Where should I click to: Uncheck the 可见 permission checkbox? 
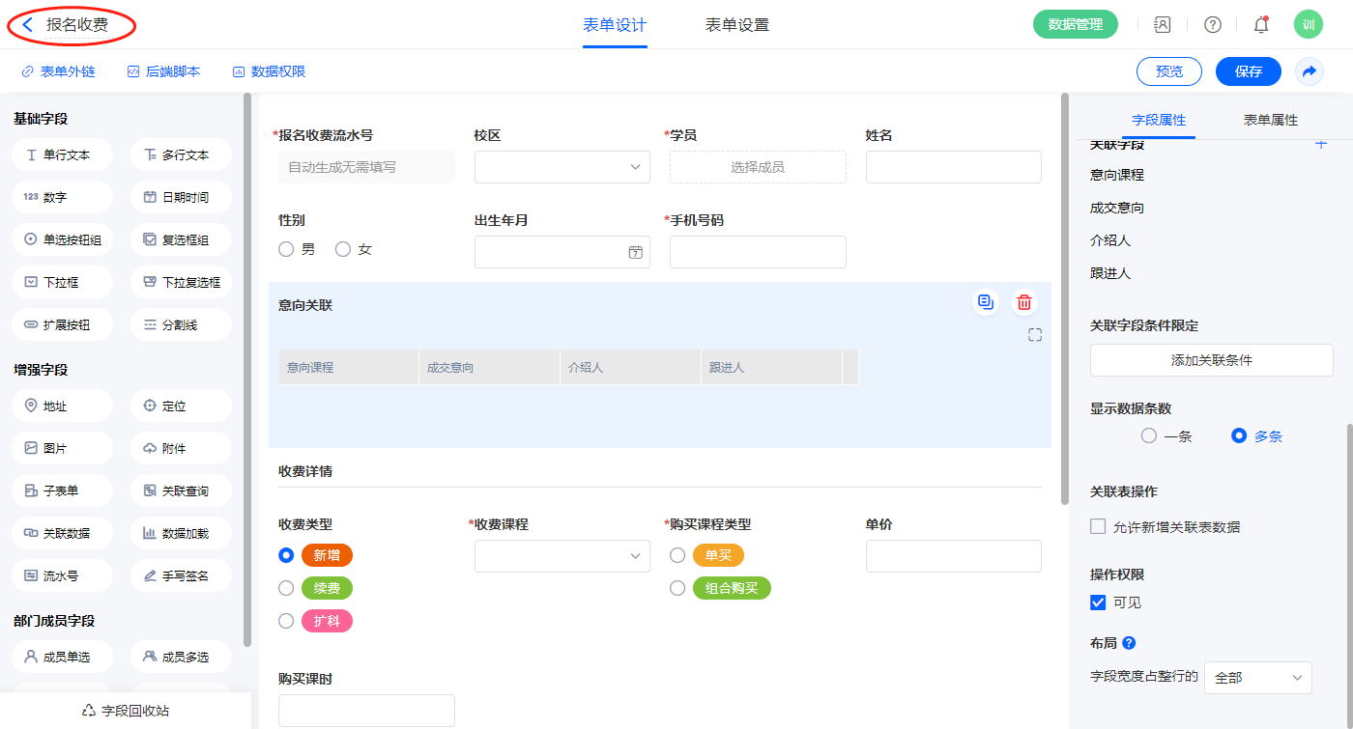point(1098,603)
